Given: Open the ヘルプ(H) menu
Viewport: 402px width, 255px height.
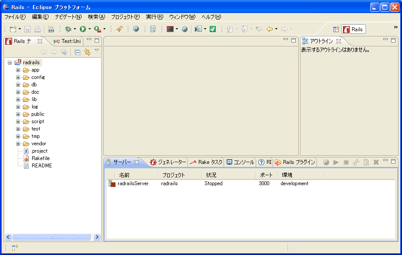Looking at the screenshot, I should click(211, 17).
